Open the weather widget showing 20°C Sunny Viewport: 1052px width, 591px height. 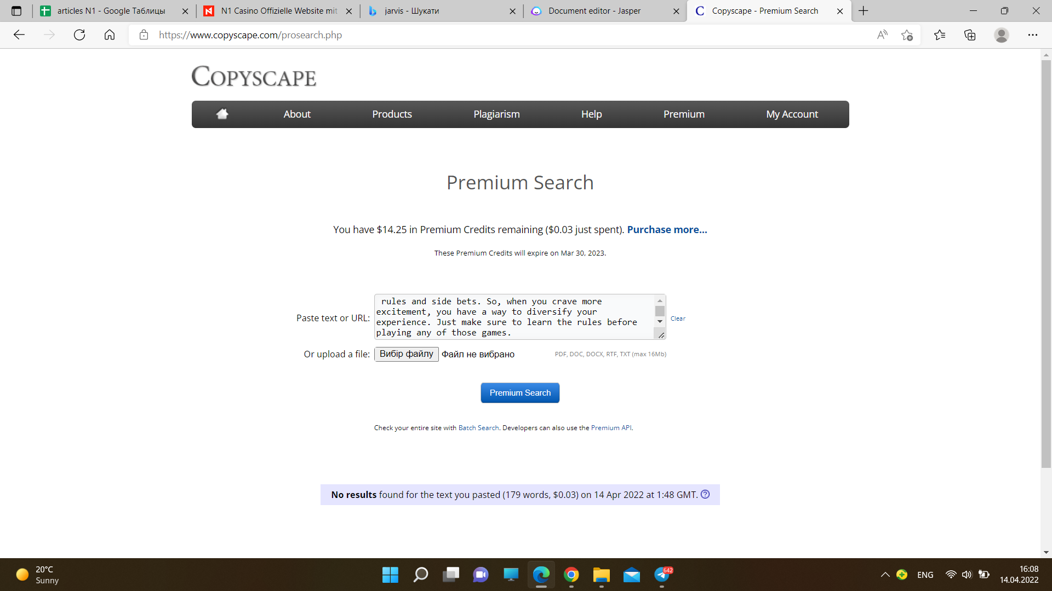click(x=37, y=575)
